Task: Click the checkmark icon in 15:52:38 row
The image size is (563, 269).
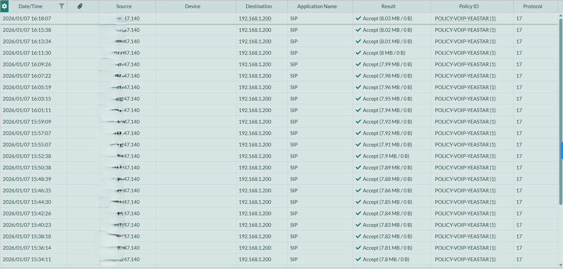Action: (x=358, y=156)
